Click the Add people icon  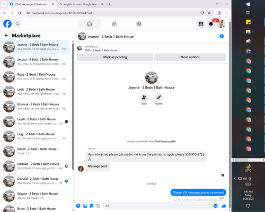144,98
